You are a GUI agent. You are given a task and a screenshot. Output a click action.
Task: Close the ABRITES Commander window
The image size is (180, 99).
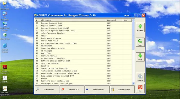(143, 15)
